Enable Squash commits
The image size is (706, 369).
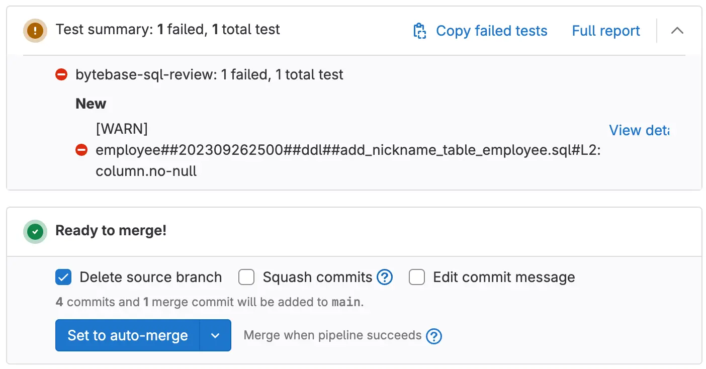(x=246, y=277)
